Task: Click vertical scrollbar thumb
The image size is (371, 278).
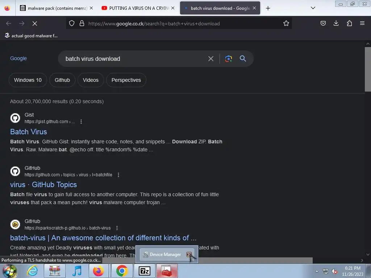Action: (368, 69)
